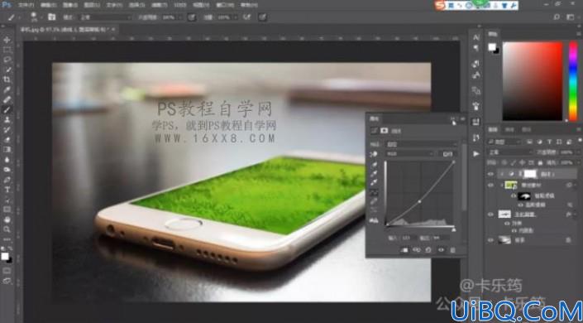The image size is (583, 323).
Task: Click the search icon in the options bar
Action: [557, 17]
